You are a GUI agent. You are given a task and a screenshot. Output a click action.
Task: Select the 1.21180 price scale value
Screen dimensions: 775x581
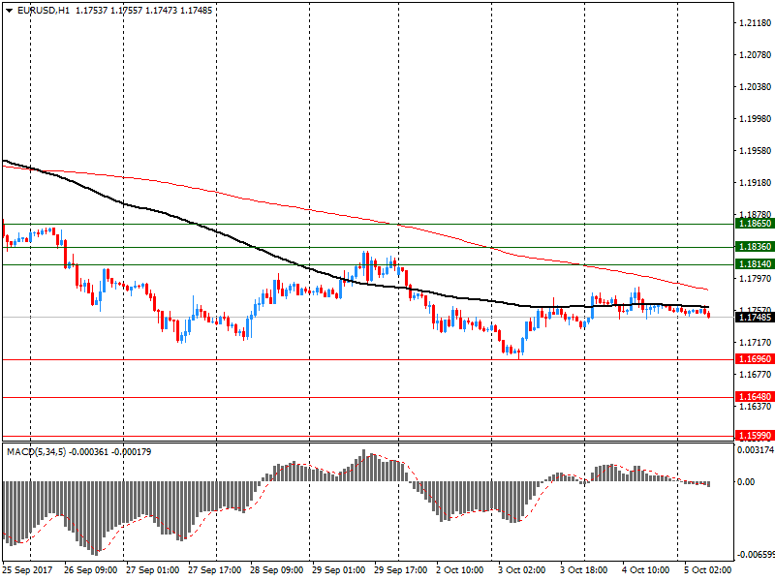[x=756, y=22]
